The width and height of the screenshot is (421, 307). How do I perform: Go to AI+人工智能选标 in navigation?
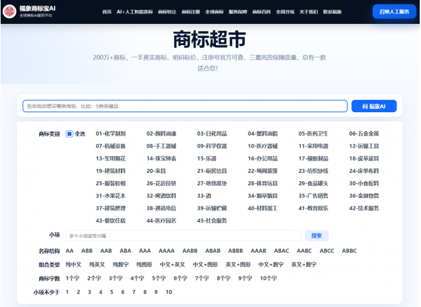(x=135, y=12)
